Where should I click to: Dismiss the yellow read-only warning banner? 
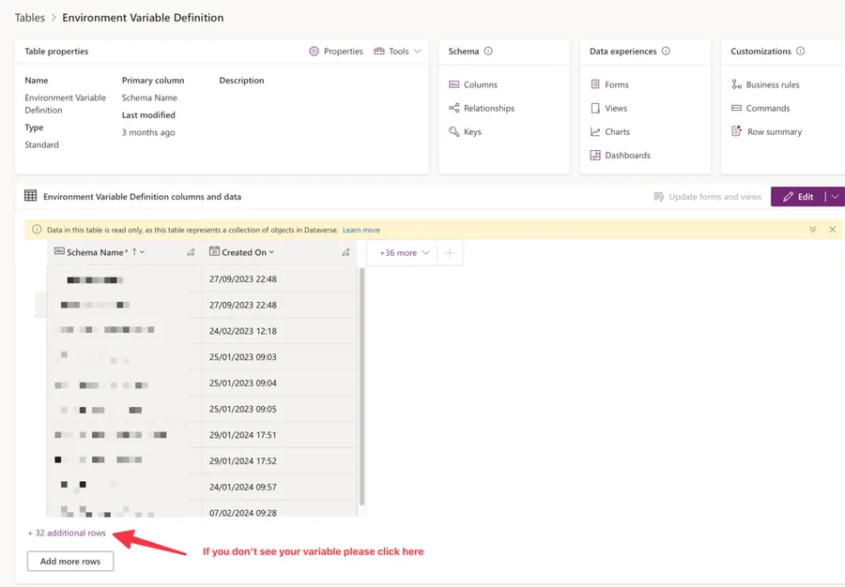coord(832,230)
